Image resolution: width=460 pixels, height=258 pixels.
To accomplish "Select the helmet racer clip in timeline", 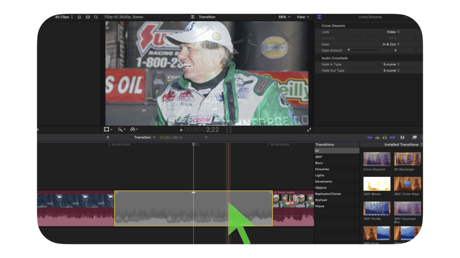I will coord(75,208).
